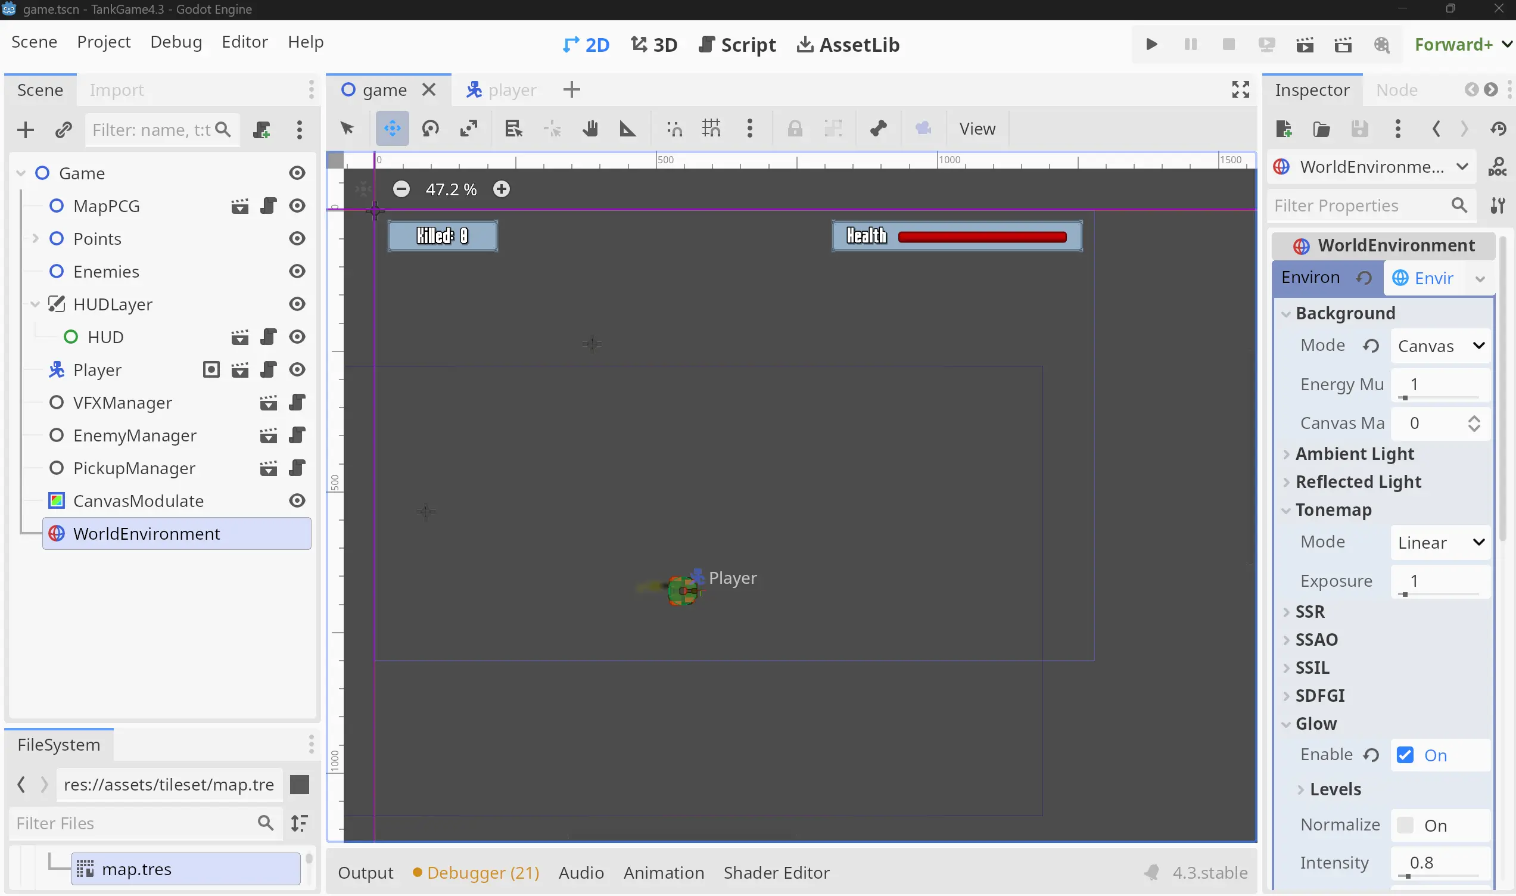Activate the Ruler Mode tool

628,128
